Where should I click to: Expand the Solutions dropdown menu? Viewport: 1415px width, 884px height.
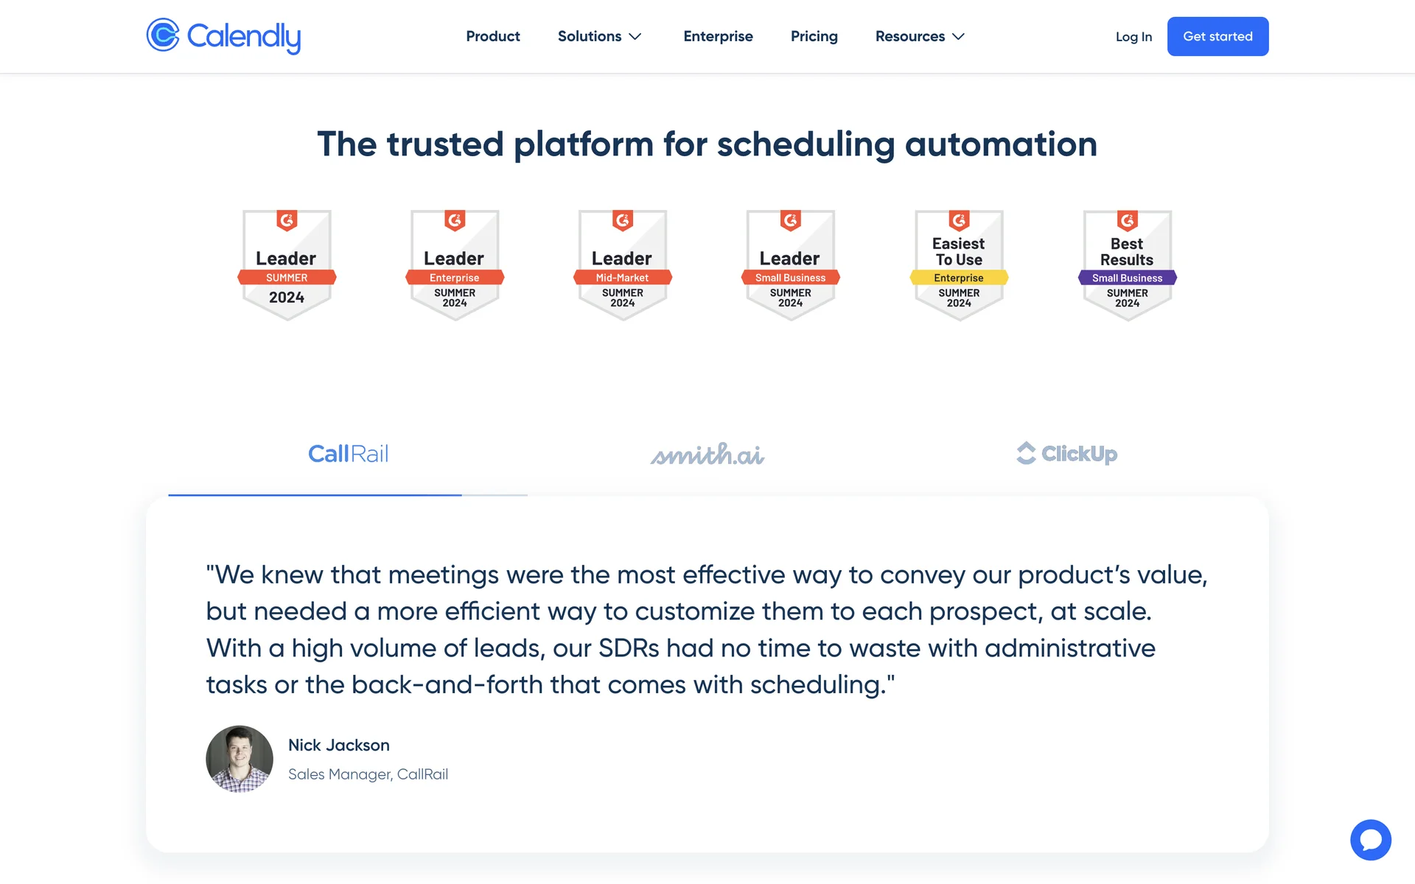coord(590,36)
